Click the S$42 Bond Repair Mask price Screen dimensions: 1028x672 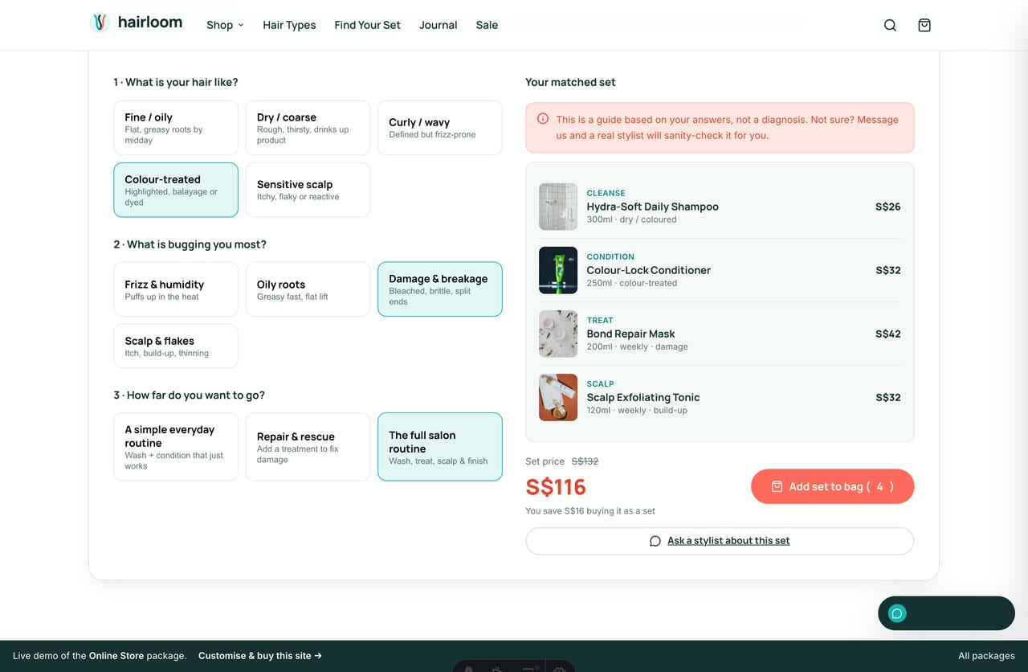pyautogui.click(x=887, y=334)
